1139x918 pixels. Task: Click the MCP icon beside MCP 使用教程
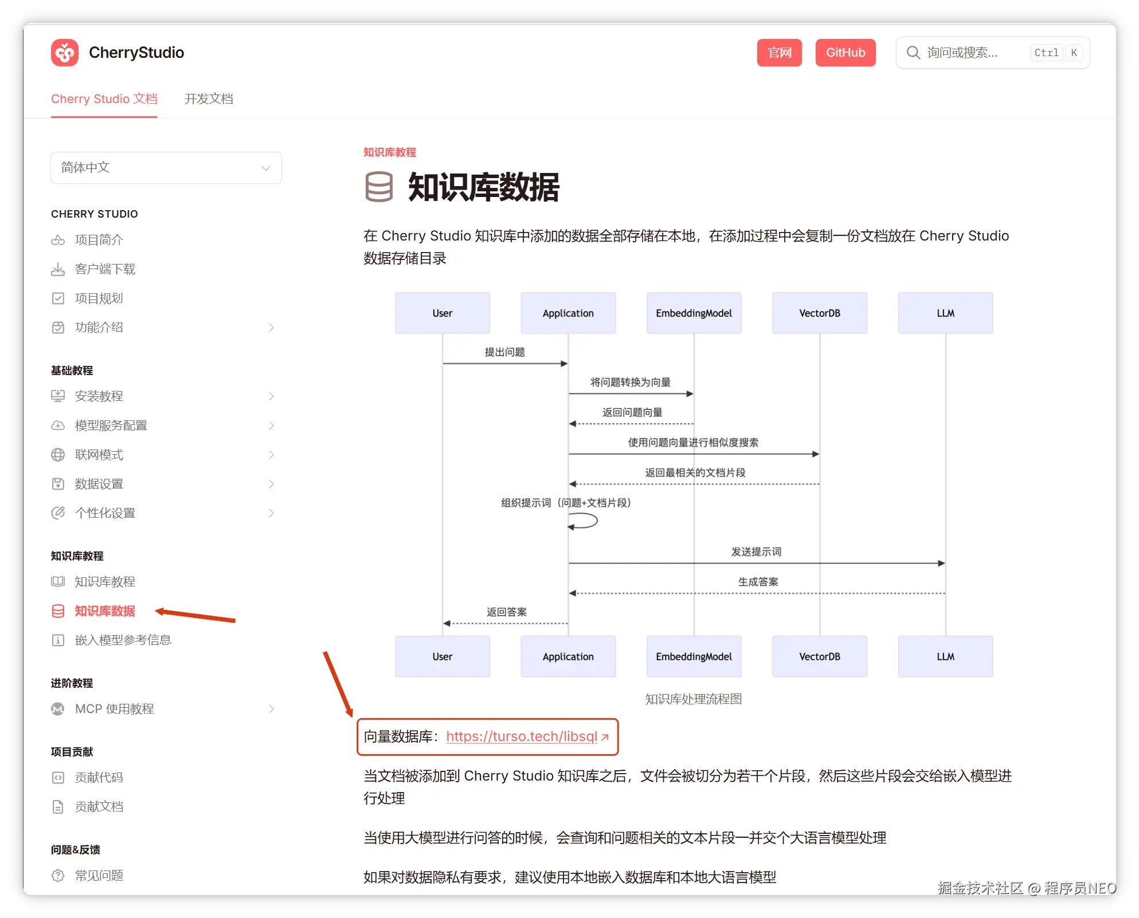coord(58,709)
